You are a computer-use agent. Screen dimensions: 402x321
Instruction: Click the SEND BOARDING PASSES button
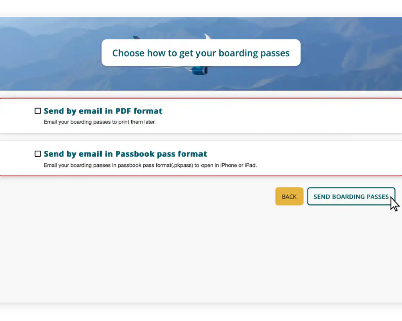coord(351,196)
